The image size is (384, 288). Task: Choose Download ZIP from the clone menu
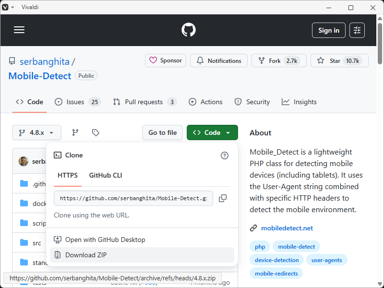coord(86,255)
